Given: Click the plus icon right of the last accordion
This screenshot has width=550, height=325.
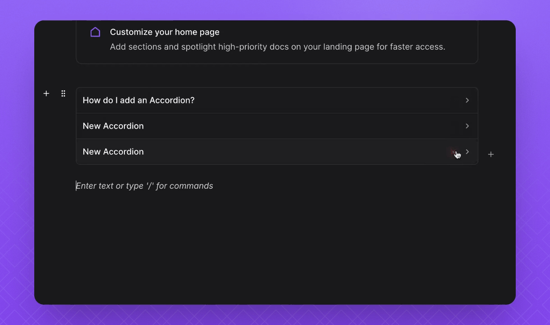Looking at the screenshot, I should [x=491, y=154].
